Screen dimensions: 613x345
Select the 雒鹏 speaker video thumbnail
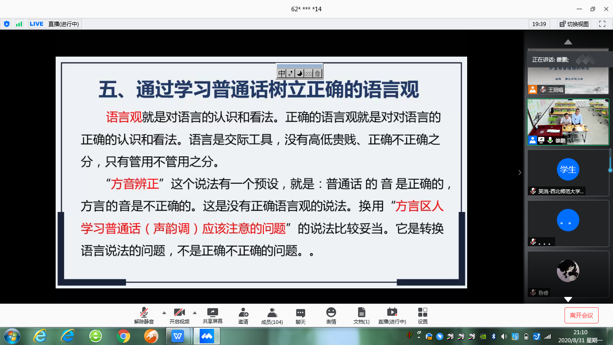pos(568,122)
